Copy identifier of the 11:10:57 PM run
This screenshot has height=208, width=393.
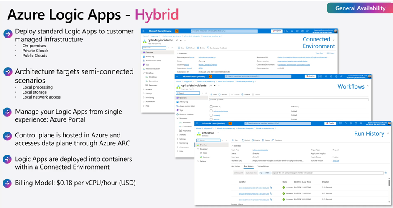coord(271,188)
